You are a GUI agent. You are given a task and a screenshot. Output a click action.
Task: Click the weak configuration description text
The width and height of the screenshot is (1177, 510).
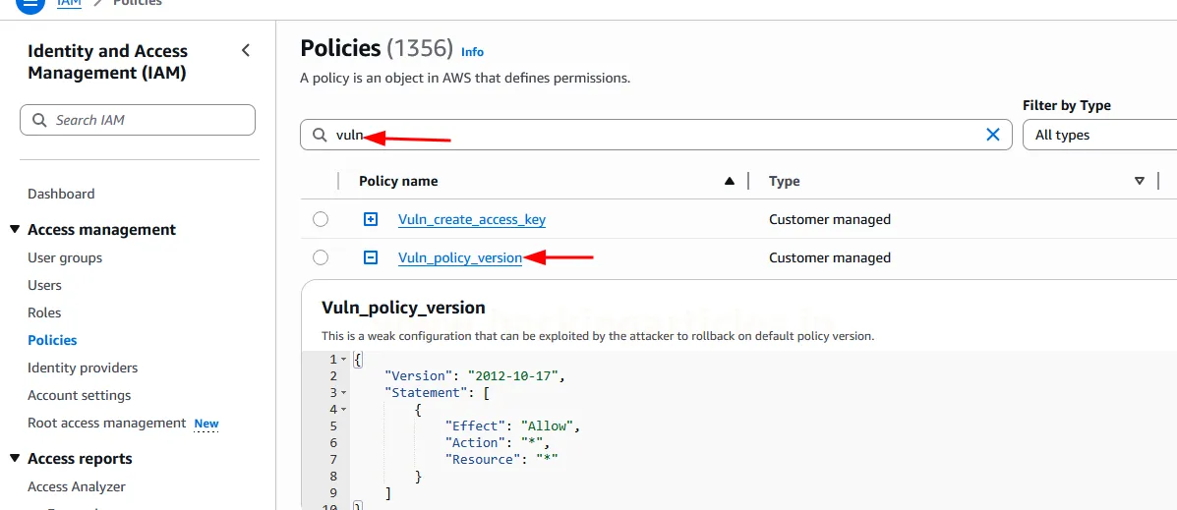pyautogui.click(x=598, y=337)
